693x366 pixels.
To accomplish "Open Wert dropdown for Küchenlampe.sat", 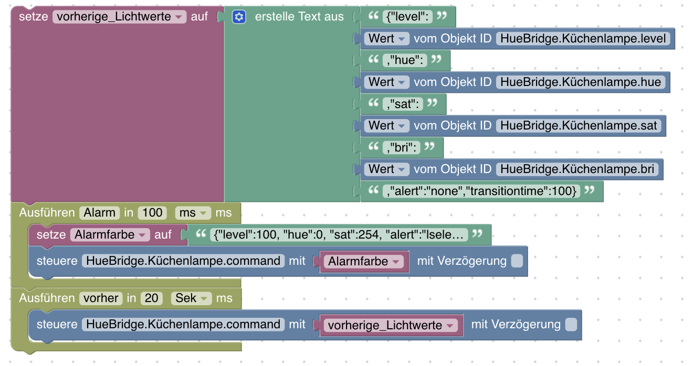I will (387, 126).
